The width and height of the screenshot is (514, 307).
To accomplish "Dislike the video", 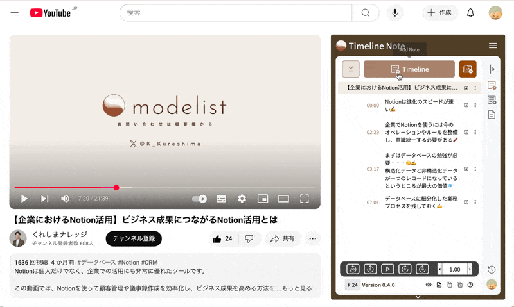I will click(x=249, y=238).
